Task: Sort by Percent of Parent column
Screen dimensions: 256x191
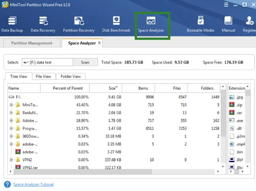Action: pos(65,88)
